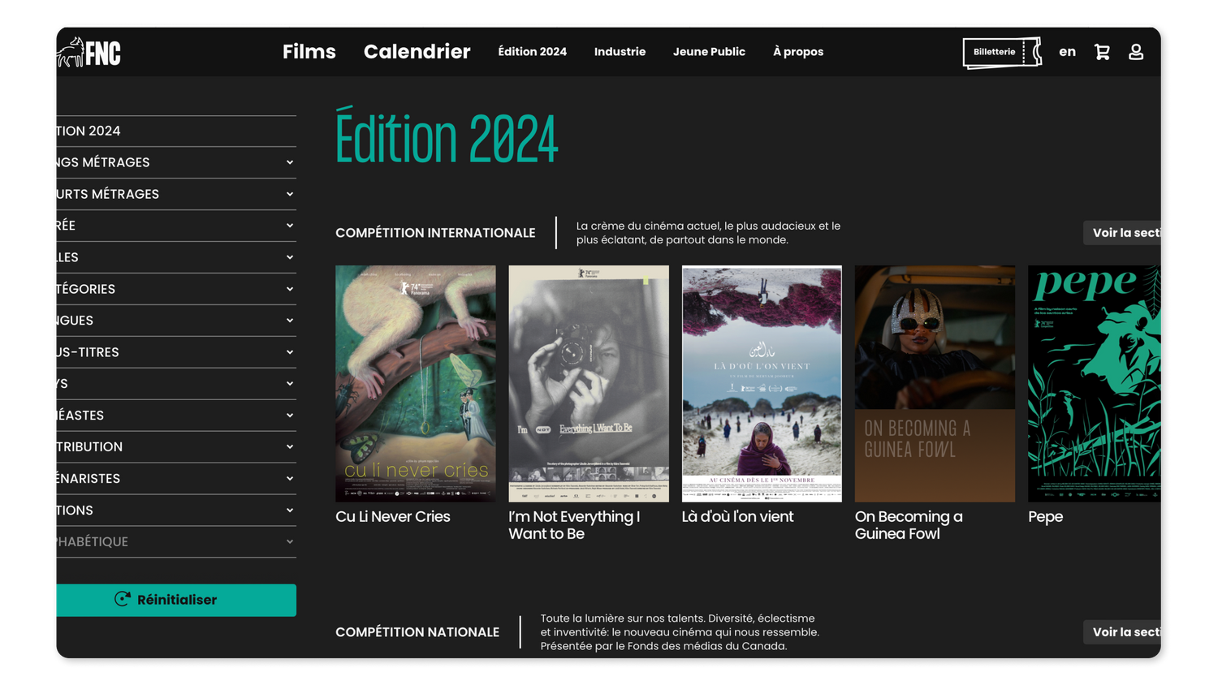The width and height of the screenshot is (1218, 685).
Task: Open On Becoming a Guinea Fowl poster
Action: pos(935,383)
